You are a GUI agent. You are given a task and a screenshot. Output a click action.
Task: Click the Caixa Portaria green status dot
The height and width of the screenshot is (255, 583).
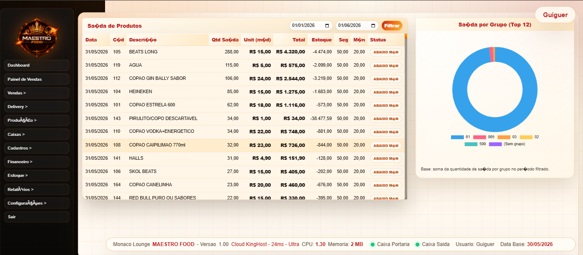[372, 244]
